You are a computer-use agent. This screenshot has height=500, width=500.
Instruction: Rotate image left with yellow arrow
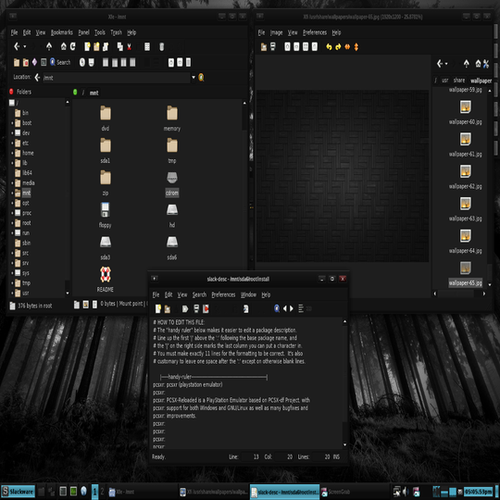coord(329,47)
